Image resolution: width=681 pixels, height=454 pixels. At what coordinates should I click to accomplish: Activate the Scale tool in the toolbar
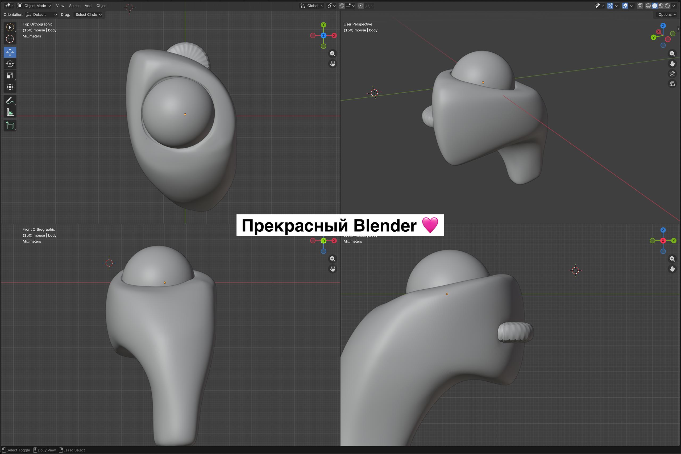(10, 76)
